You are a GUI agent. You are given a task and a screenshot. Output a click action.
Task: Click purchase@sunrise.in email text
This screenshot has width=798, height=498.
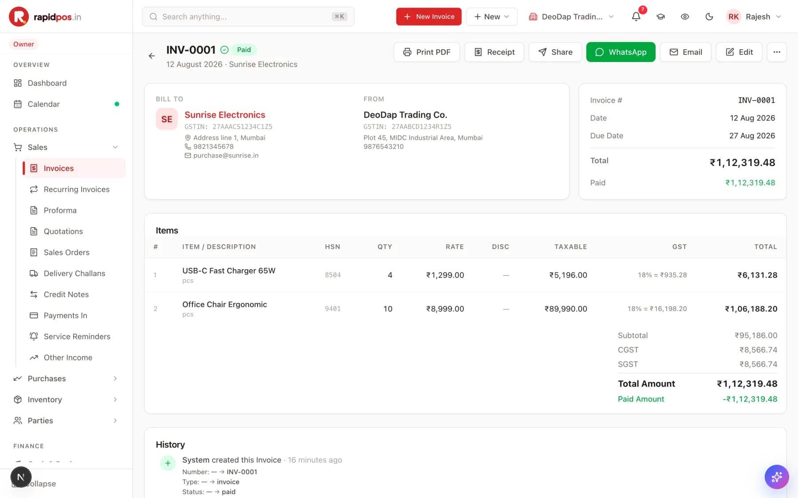226,155
